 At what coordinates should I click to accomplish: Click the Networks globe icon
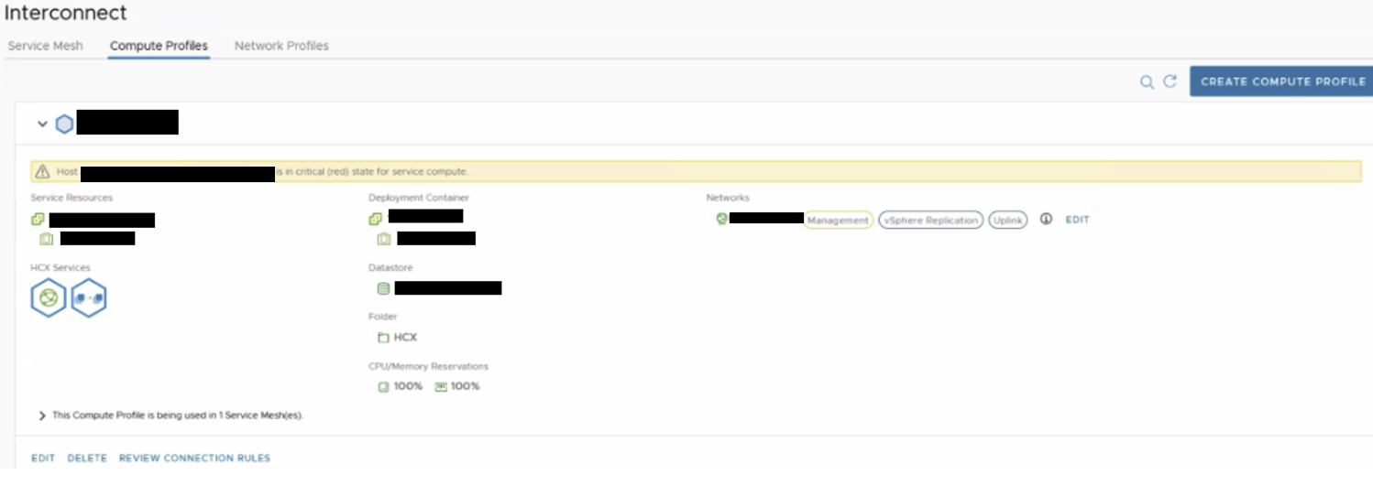pyautogui.click(x=722, y=219)
